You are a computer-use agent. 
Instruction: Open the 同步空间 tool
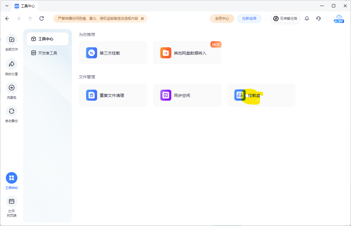tap(187, 95)
